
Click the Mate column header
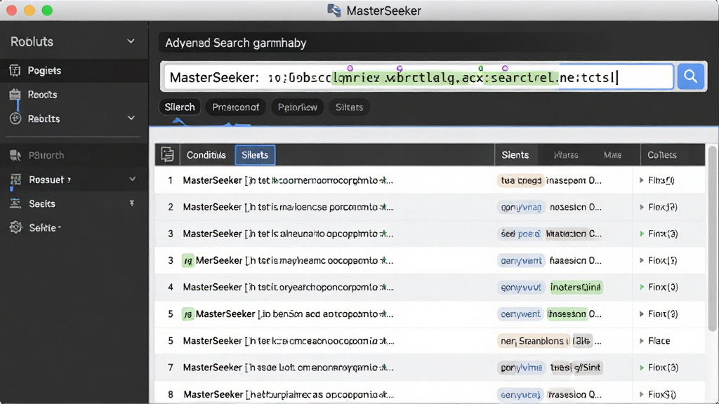(612, 155)
